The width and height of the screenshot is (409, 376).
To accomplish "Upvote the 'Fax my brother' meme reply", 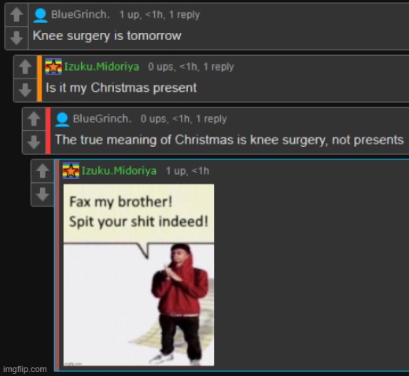I will click(42, 171).
